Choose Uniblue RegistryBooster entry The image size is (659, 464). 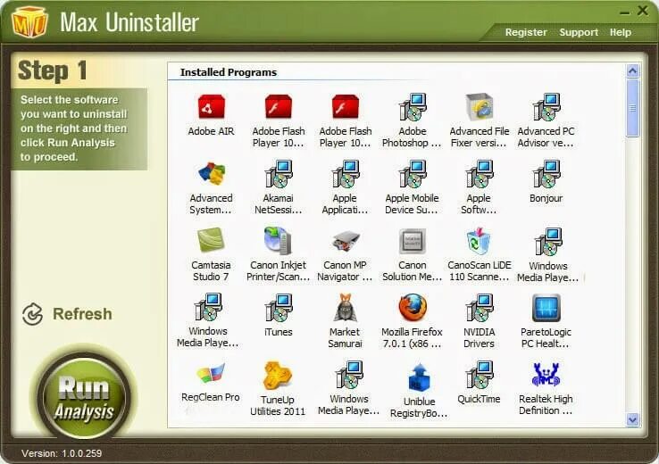[419, 391]
